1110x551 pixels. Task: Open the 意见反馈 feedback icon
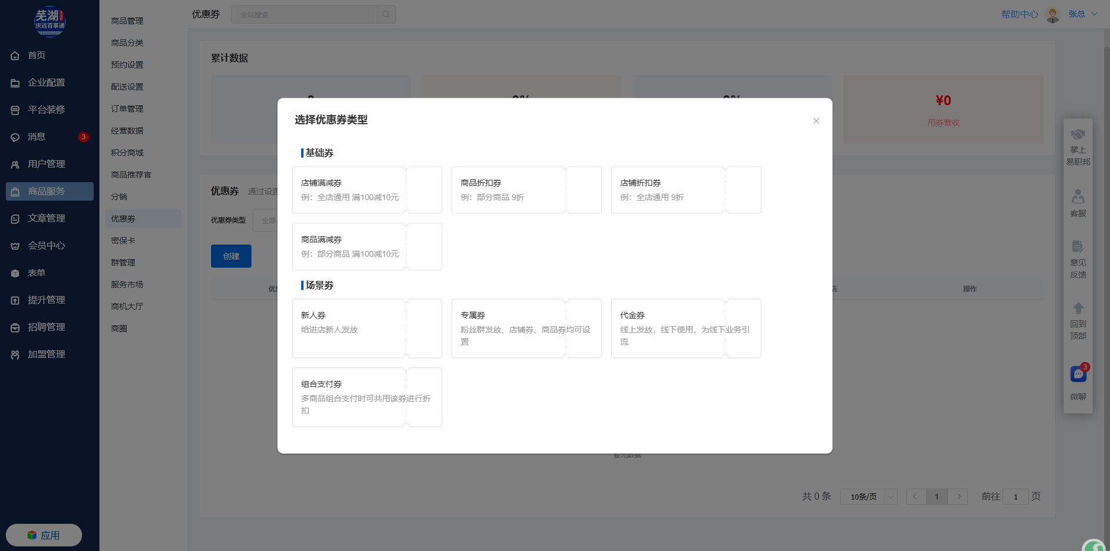[1078, 247]
